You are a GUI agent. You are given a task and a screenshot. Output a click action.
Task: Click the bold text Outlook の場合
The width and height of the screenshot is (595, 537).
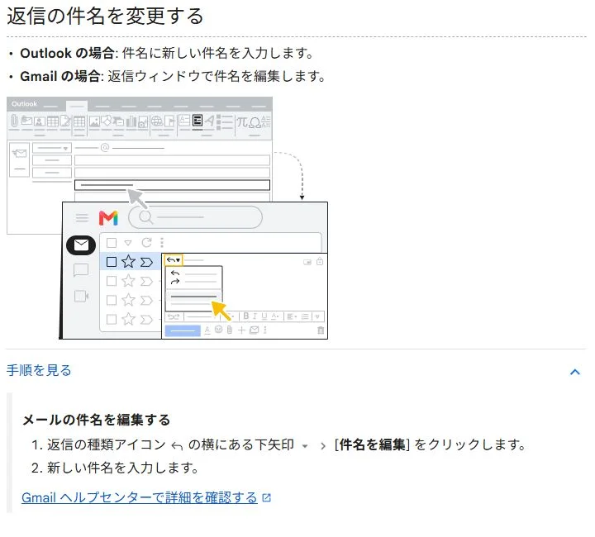pyautogui.click(x=67, y=53)
